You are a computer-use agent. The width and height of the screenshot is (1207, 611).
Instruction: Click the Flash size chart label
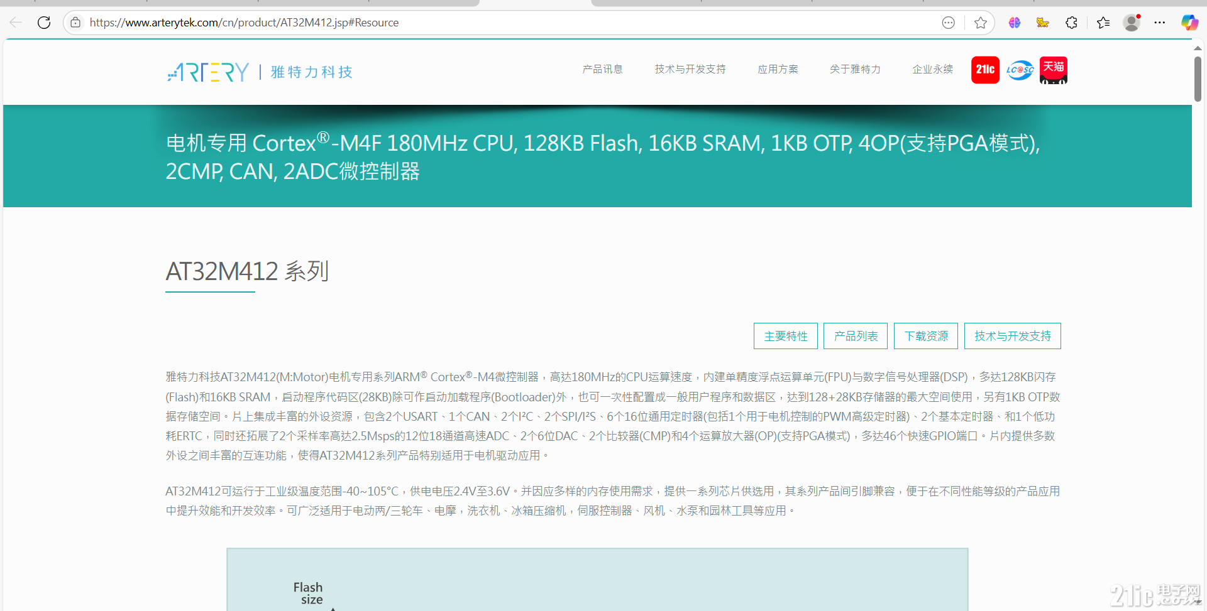click(308, 593)
